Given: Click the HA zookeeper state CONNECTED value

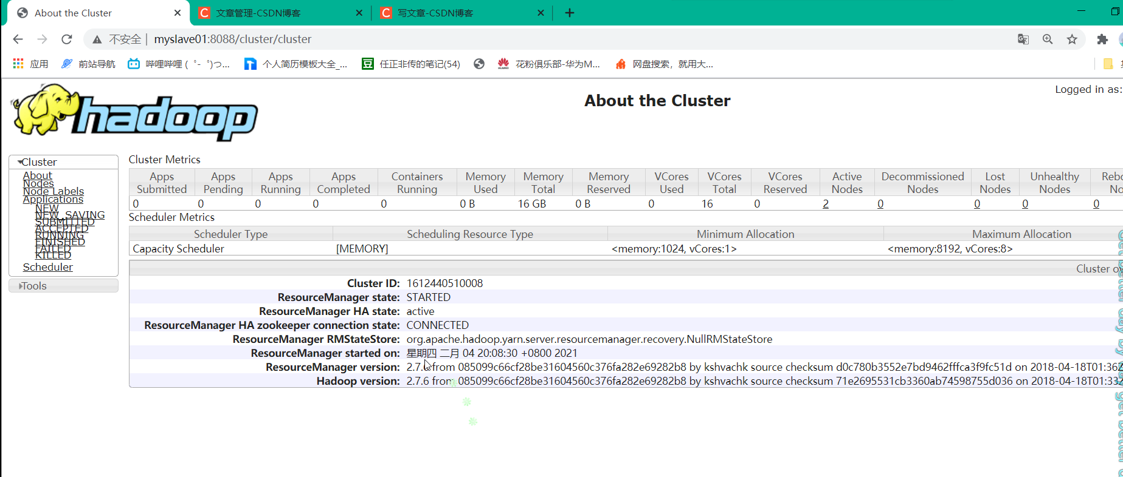Looking at the screenshot, I should 438,325.
